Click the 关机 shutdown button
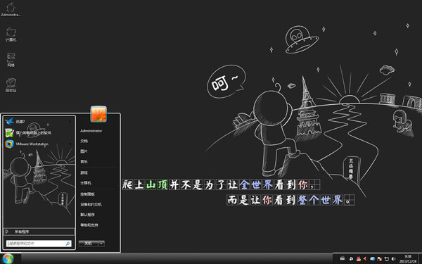The width and height of the screenshot is (422, 264). click(x=89, y=244)
